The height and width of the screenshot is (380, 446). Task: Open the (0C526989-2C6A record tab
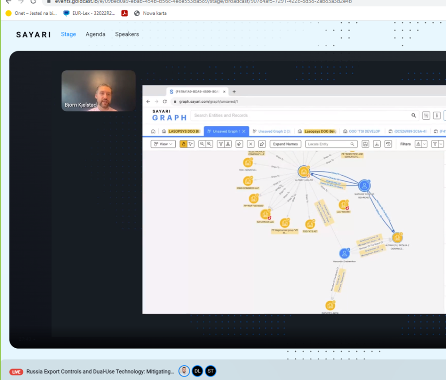point(408,131)
